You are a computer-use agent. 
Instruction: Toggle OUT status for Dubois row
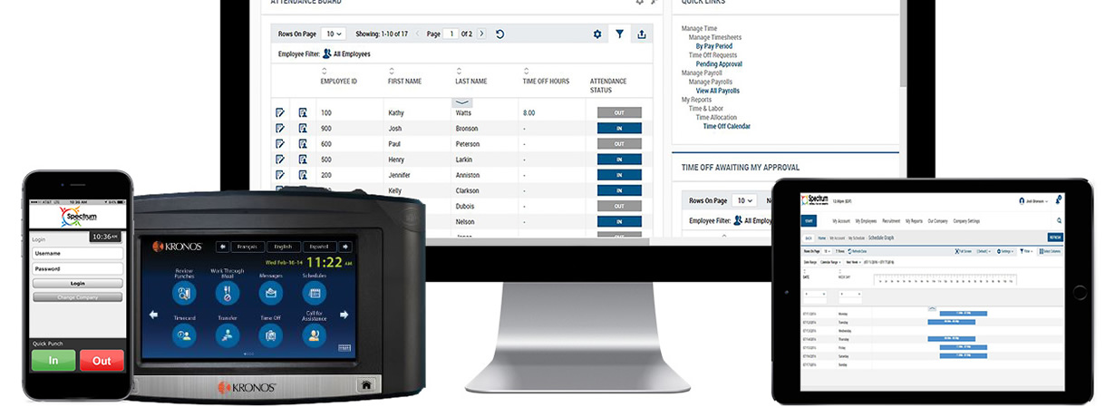[619, 206]
